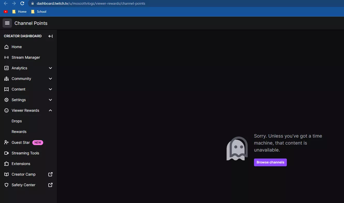Image resolution: width=344 pixels, height=203 pixels.
Task: Open Community via its people icon
Action: tap(6, 79)
